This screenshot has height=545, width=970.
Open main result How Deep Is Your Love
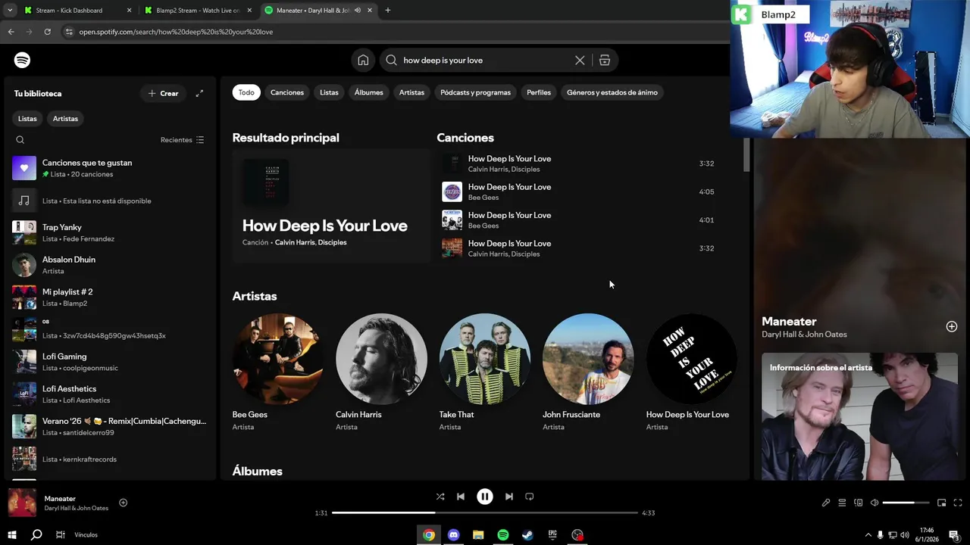[x=331, y=206]
